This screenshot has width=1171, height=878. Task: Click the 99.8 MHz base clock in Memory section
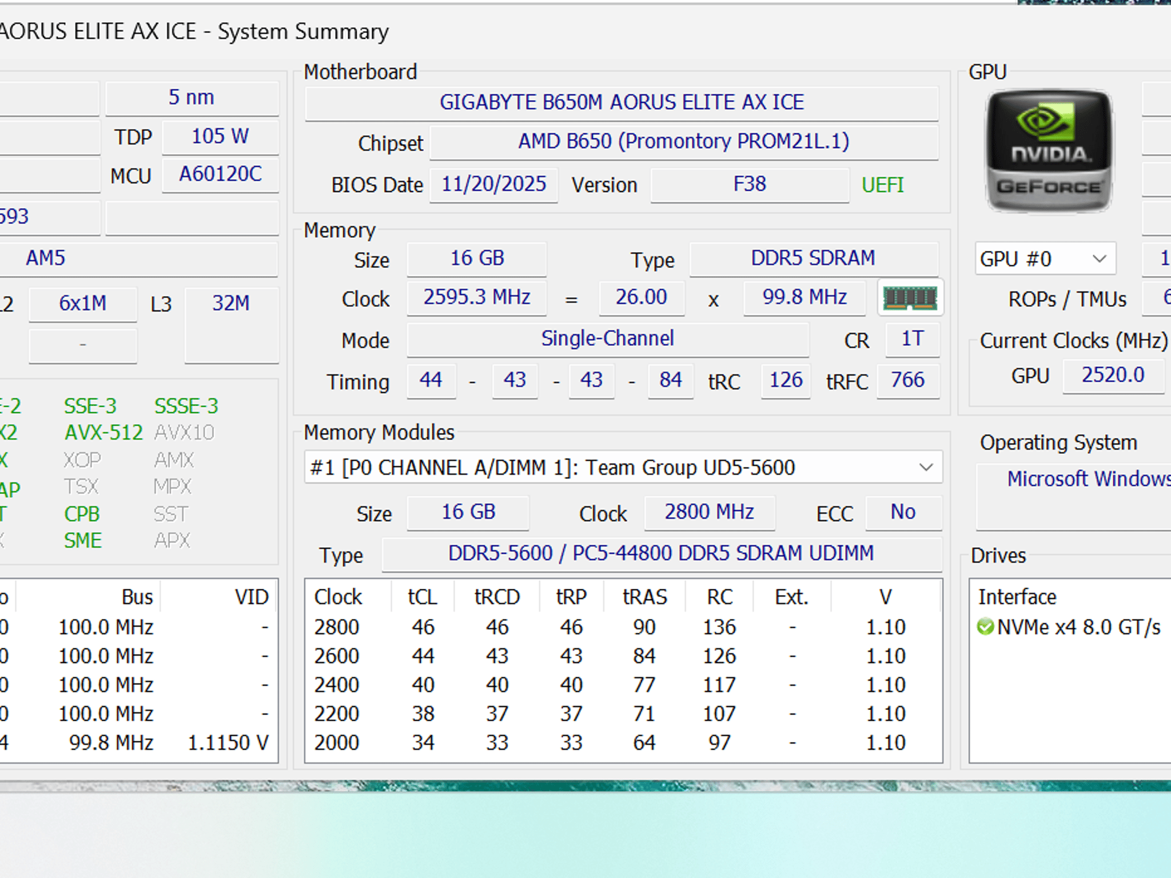tap(804, 298)
